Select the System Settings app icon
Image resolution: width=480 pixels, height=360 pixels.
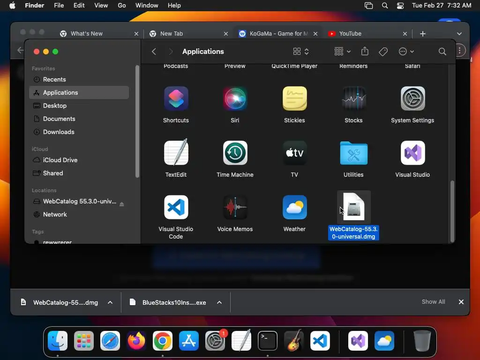412,98
